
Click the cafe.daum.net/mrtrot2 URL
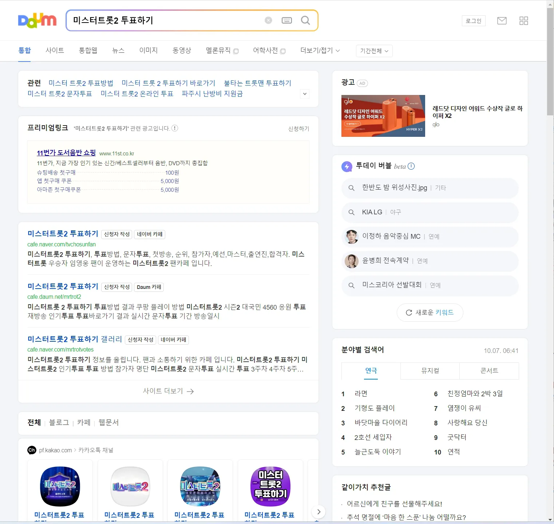(54, 297)
